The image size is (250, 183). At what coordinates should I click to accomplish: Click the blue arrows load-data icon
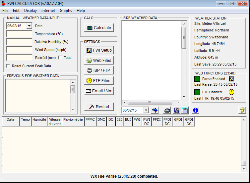click(x=155, y=110)
